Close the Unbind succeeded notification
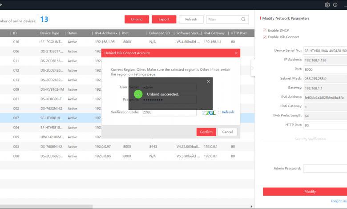Image resolution: width=347 pixels, height=209 pixels. pyautogui.click(x=208, y=81)
